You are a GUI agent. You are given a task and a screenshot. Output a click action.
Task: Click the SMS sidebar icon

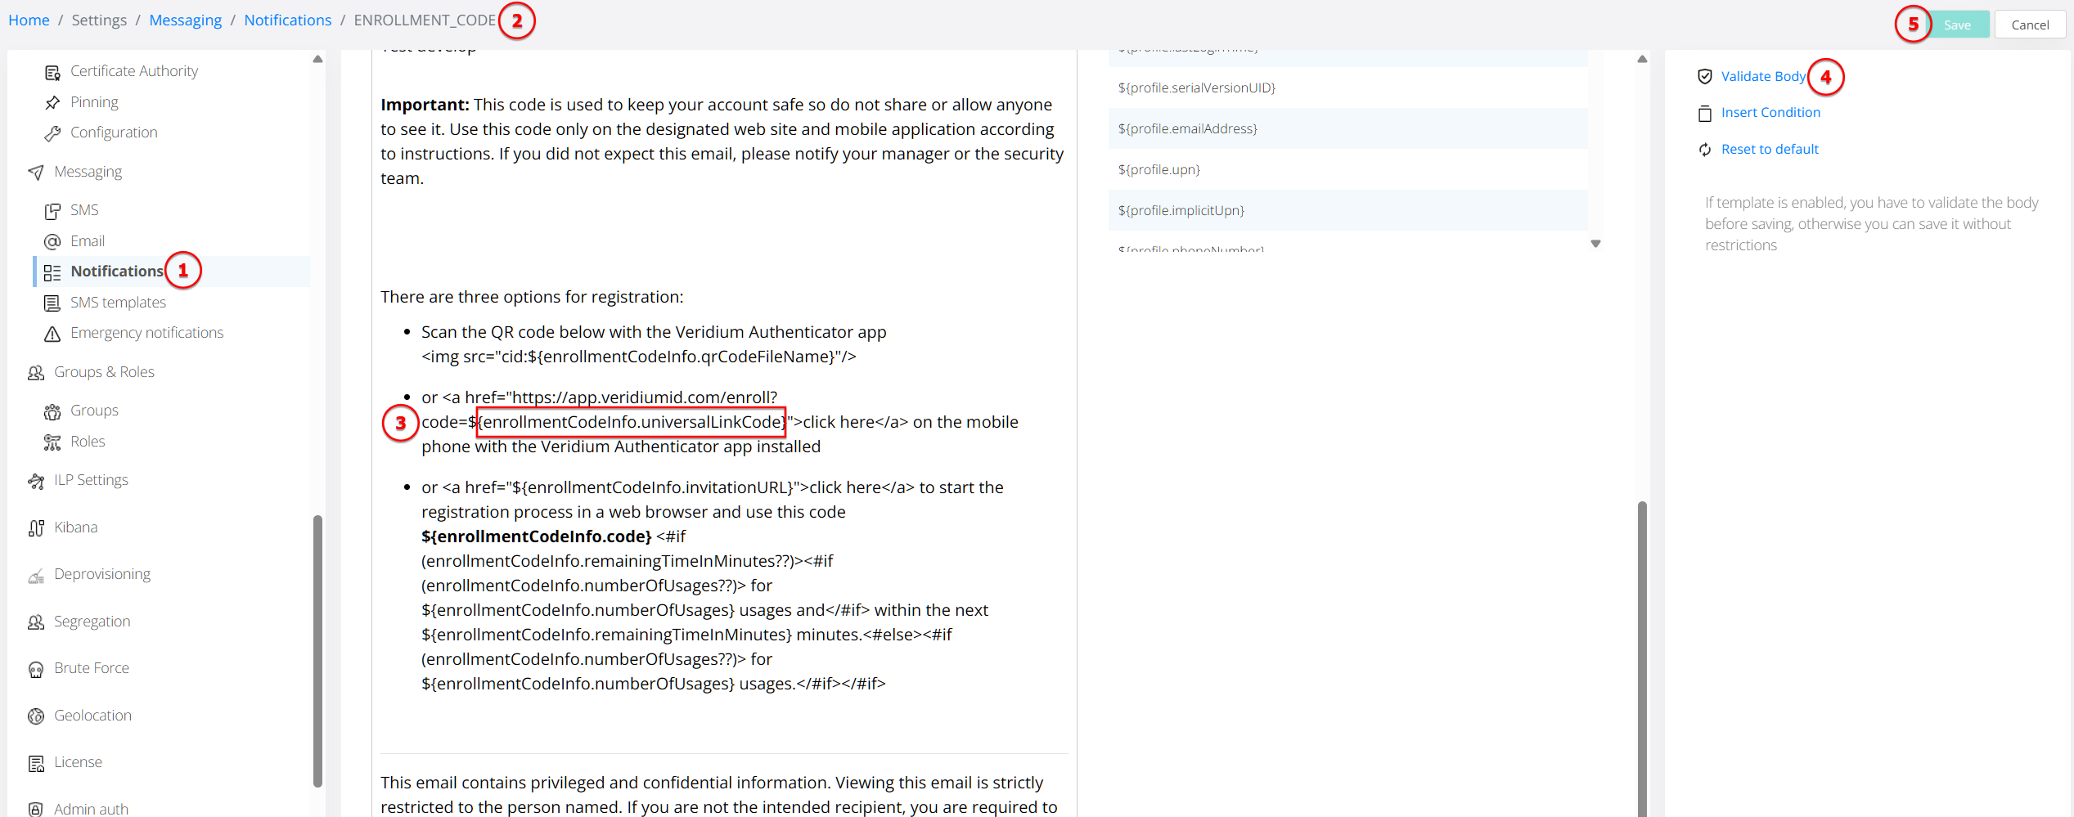(x=52, y=211)
